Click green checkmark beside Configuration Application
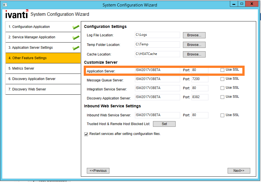Viewport: 261px width, 182px height. (76, 27)
